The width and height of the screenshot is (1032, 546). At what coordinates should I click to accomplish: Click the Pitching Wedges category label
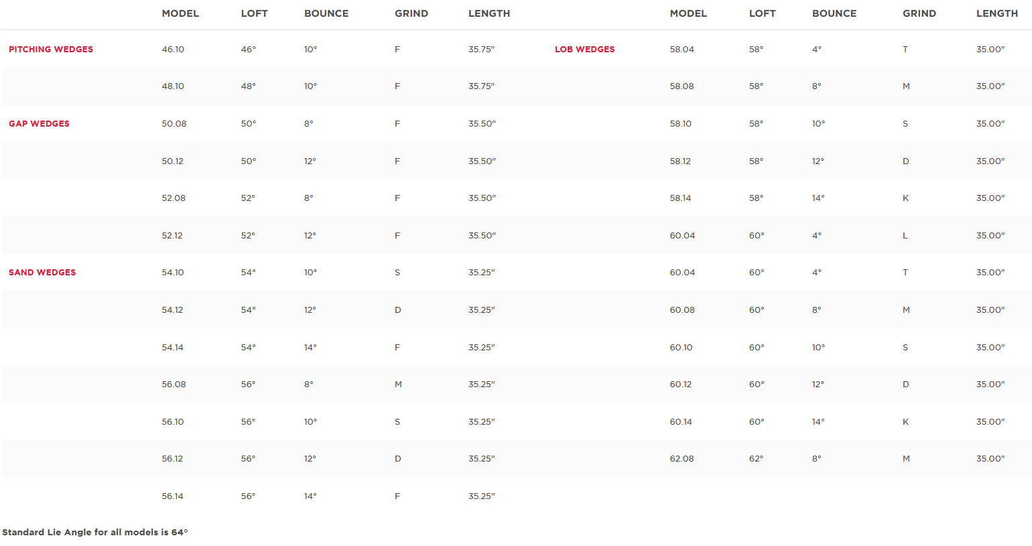coord(51,50)
